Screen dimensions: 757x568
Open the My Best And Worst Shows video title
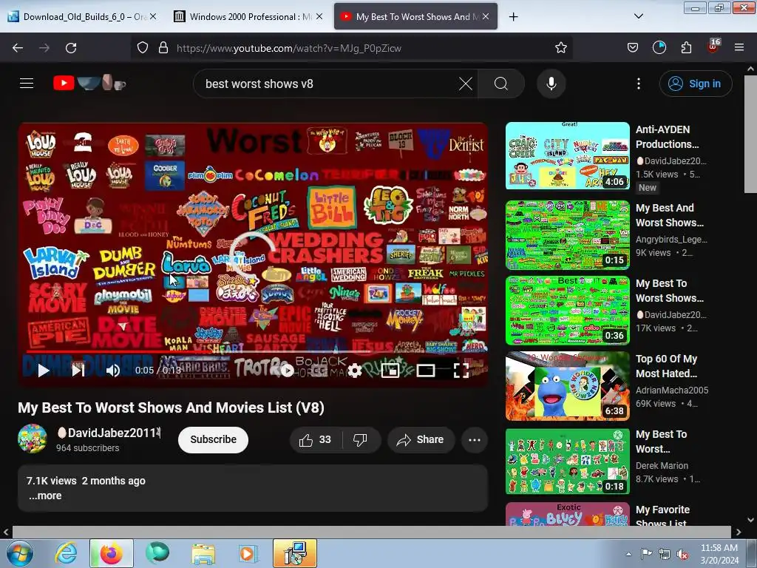coord(670,215)
